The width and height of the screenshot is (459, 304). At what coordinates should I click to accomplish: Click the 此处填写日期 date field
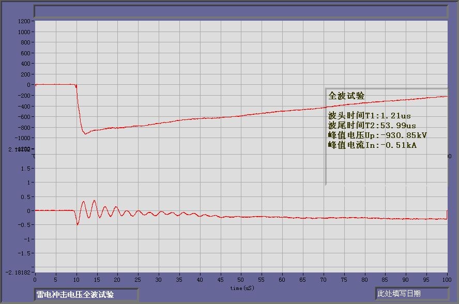tap(412, 293)
